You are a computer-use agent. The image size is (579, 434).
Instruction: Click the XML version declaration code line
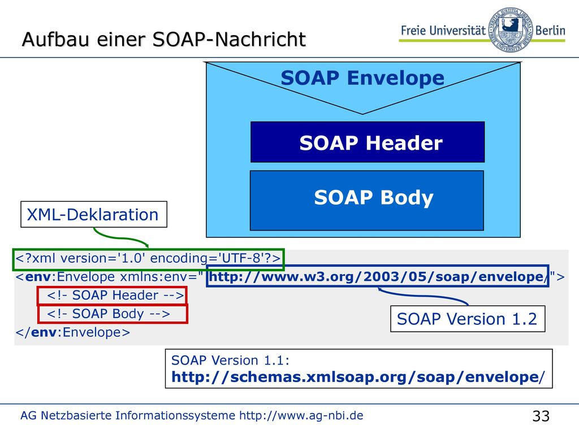pos(149,259)
